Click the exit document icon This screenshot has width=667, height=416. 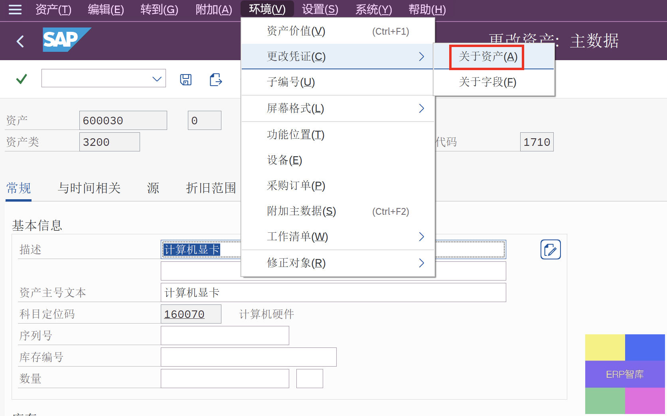click(216, 80)
